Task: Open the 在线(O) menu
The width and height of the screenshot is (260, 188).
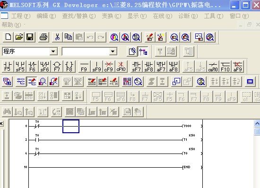Action: (x=163, y=16)
